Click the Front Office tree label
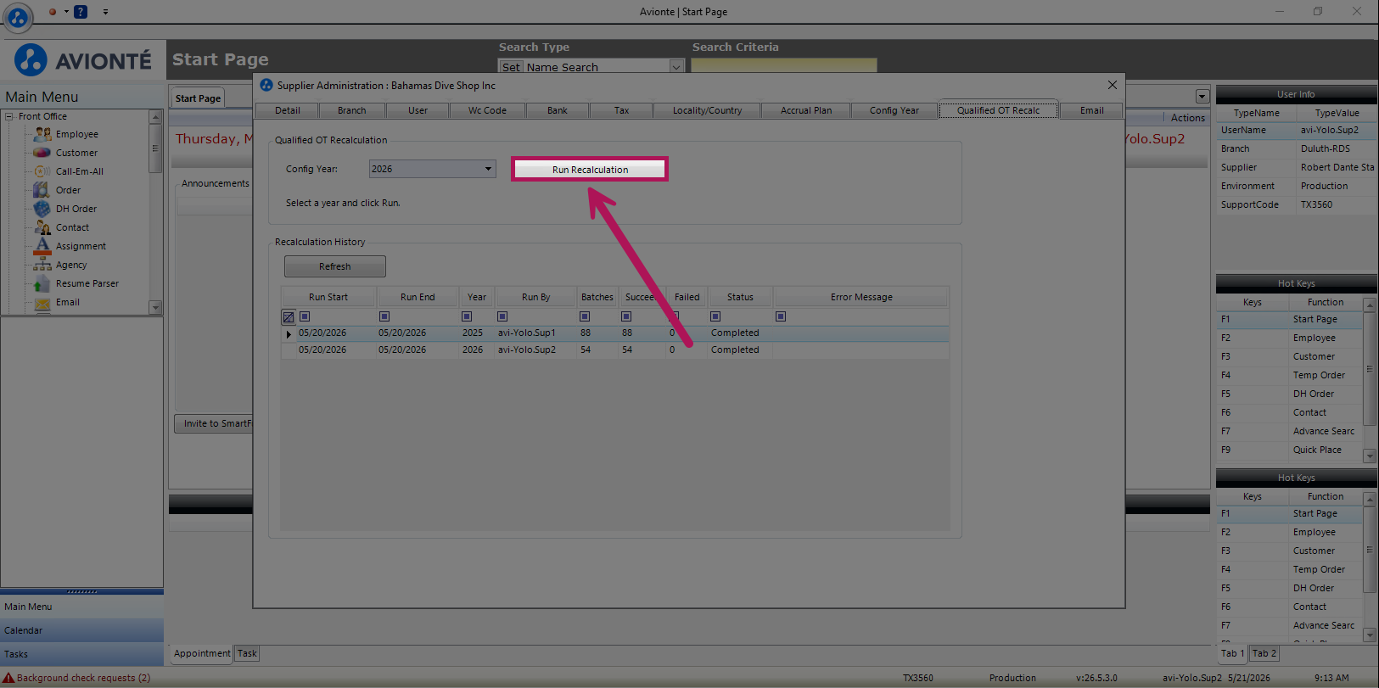This screenshot has width=1379, height=688. [x=42, y=116]
